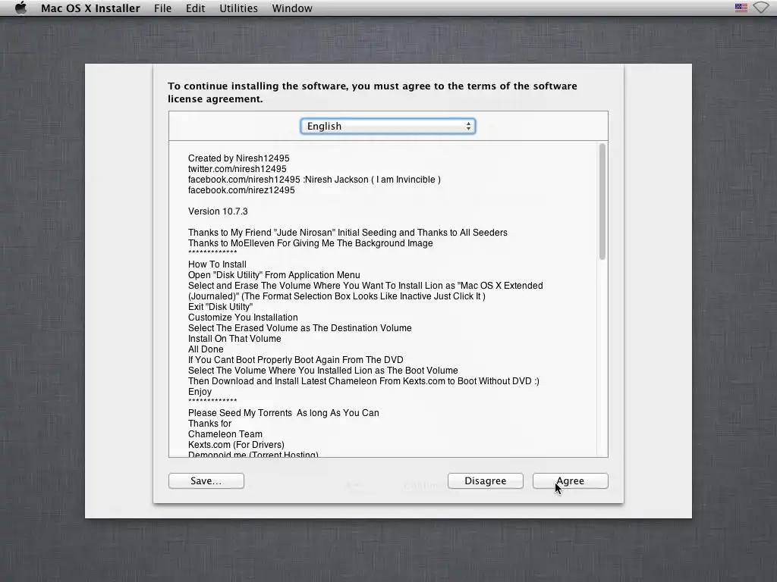777x582 pixels.
Task: Click 'Please Seed My Torrents' line
Action: click(x=284, y=413)
